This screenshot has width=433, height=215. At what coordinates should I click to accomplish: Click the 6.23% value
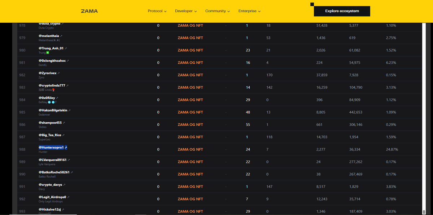tap(391, 63)
